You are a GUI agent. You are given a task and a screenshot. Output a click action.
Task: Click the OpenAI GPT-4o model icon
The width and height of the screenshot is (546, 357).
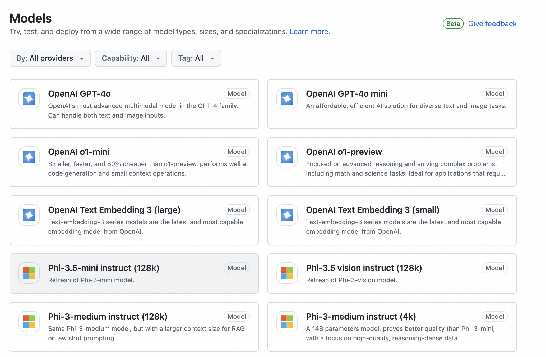click(29, 99)
